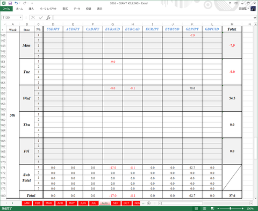Switch to the FEB sheet tab
The image size is (258, 211).
click(38, 203)
